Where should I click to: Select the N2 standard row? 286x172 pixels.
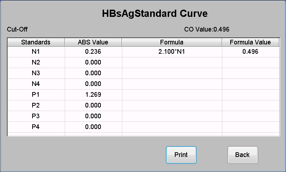coord(143,62)
